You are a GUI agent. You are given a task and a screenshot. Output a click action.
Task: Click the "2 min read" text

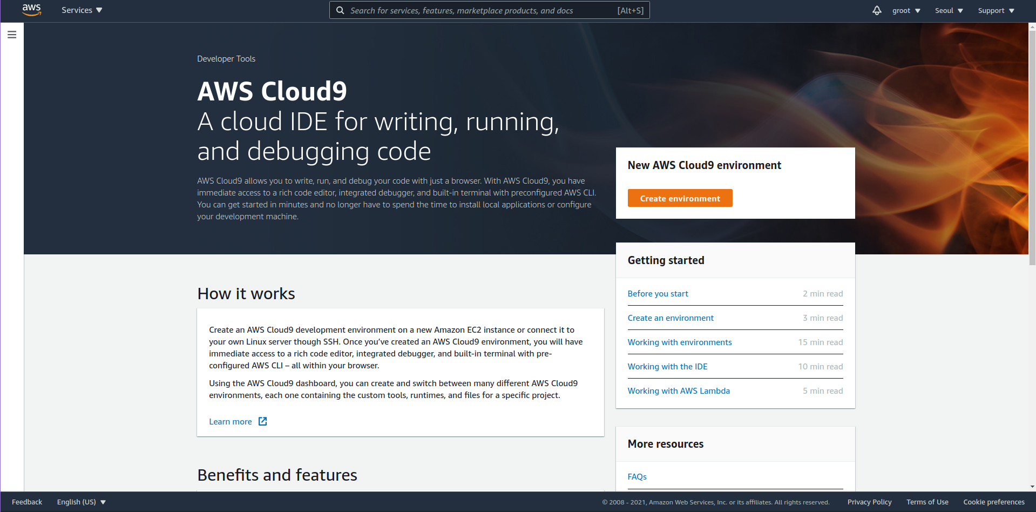pos(822,293)
